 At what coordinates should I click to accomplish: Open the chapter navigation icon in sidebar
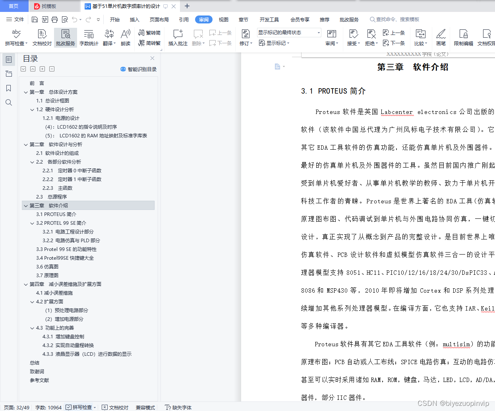[x=9, y=74]
